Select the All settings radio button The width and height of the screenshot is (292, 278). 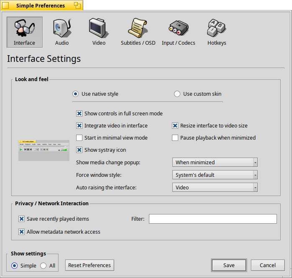click(44, 265)
